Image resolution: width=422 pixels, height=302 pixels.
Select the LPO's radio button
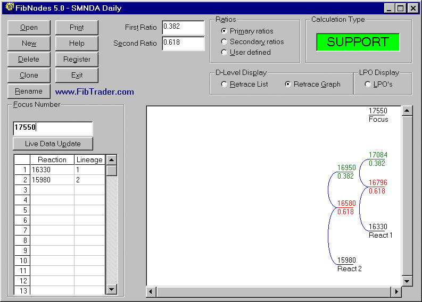click(368, 84)
